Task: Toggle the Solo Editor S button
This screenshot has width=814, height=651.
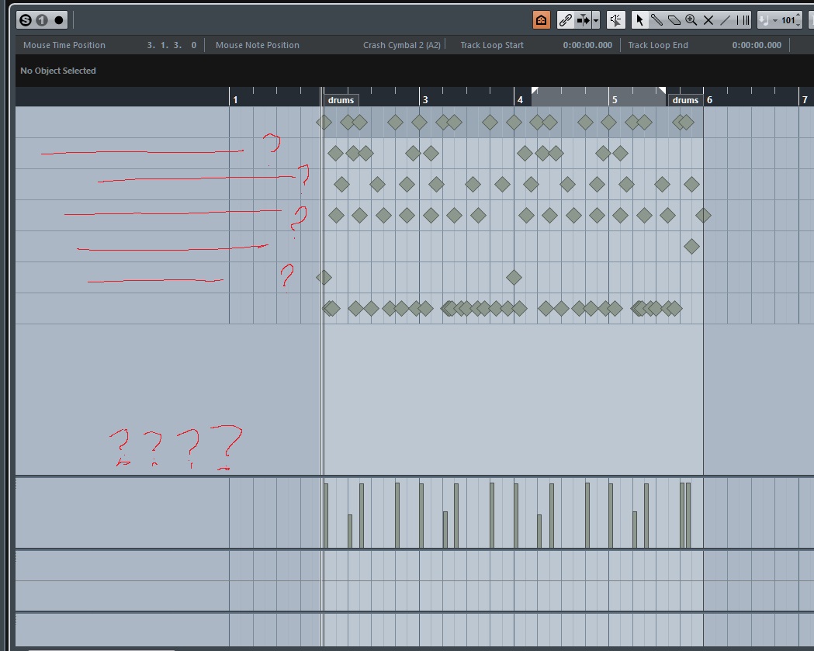Action: pos(26,20)
